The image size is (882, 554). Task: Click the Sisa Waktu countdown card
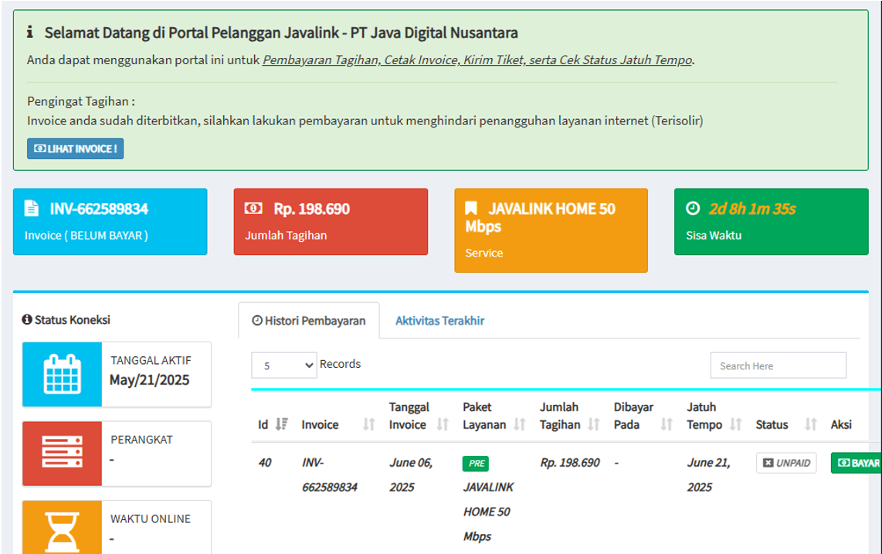(772, 222)
